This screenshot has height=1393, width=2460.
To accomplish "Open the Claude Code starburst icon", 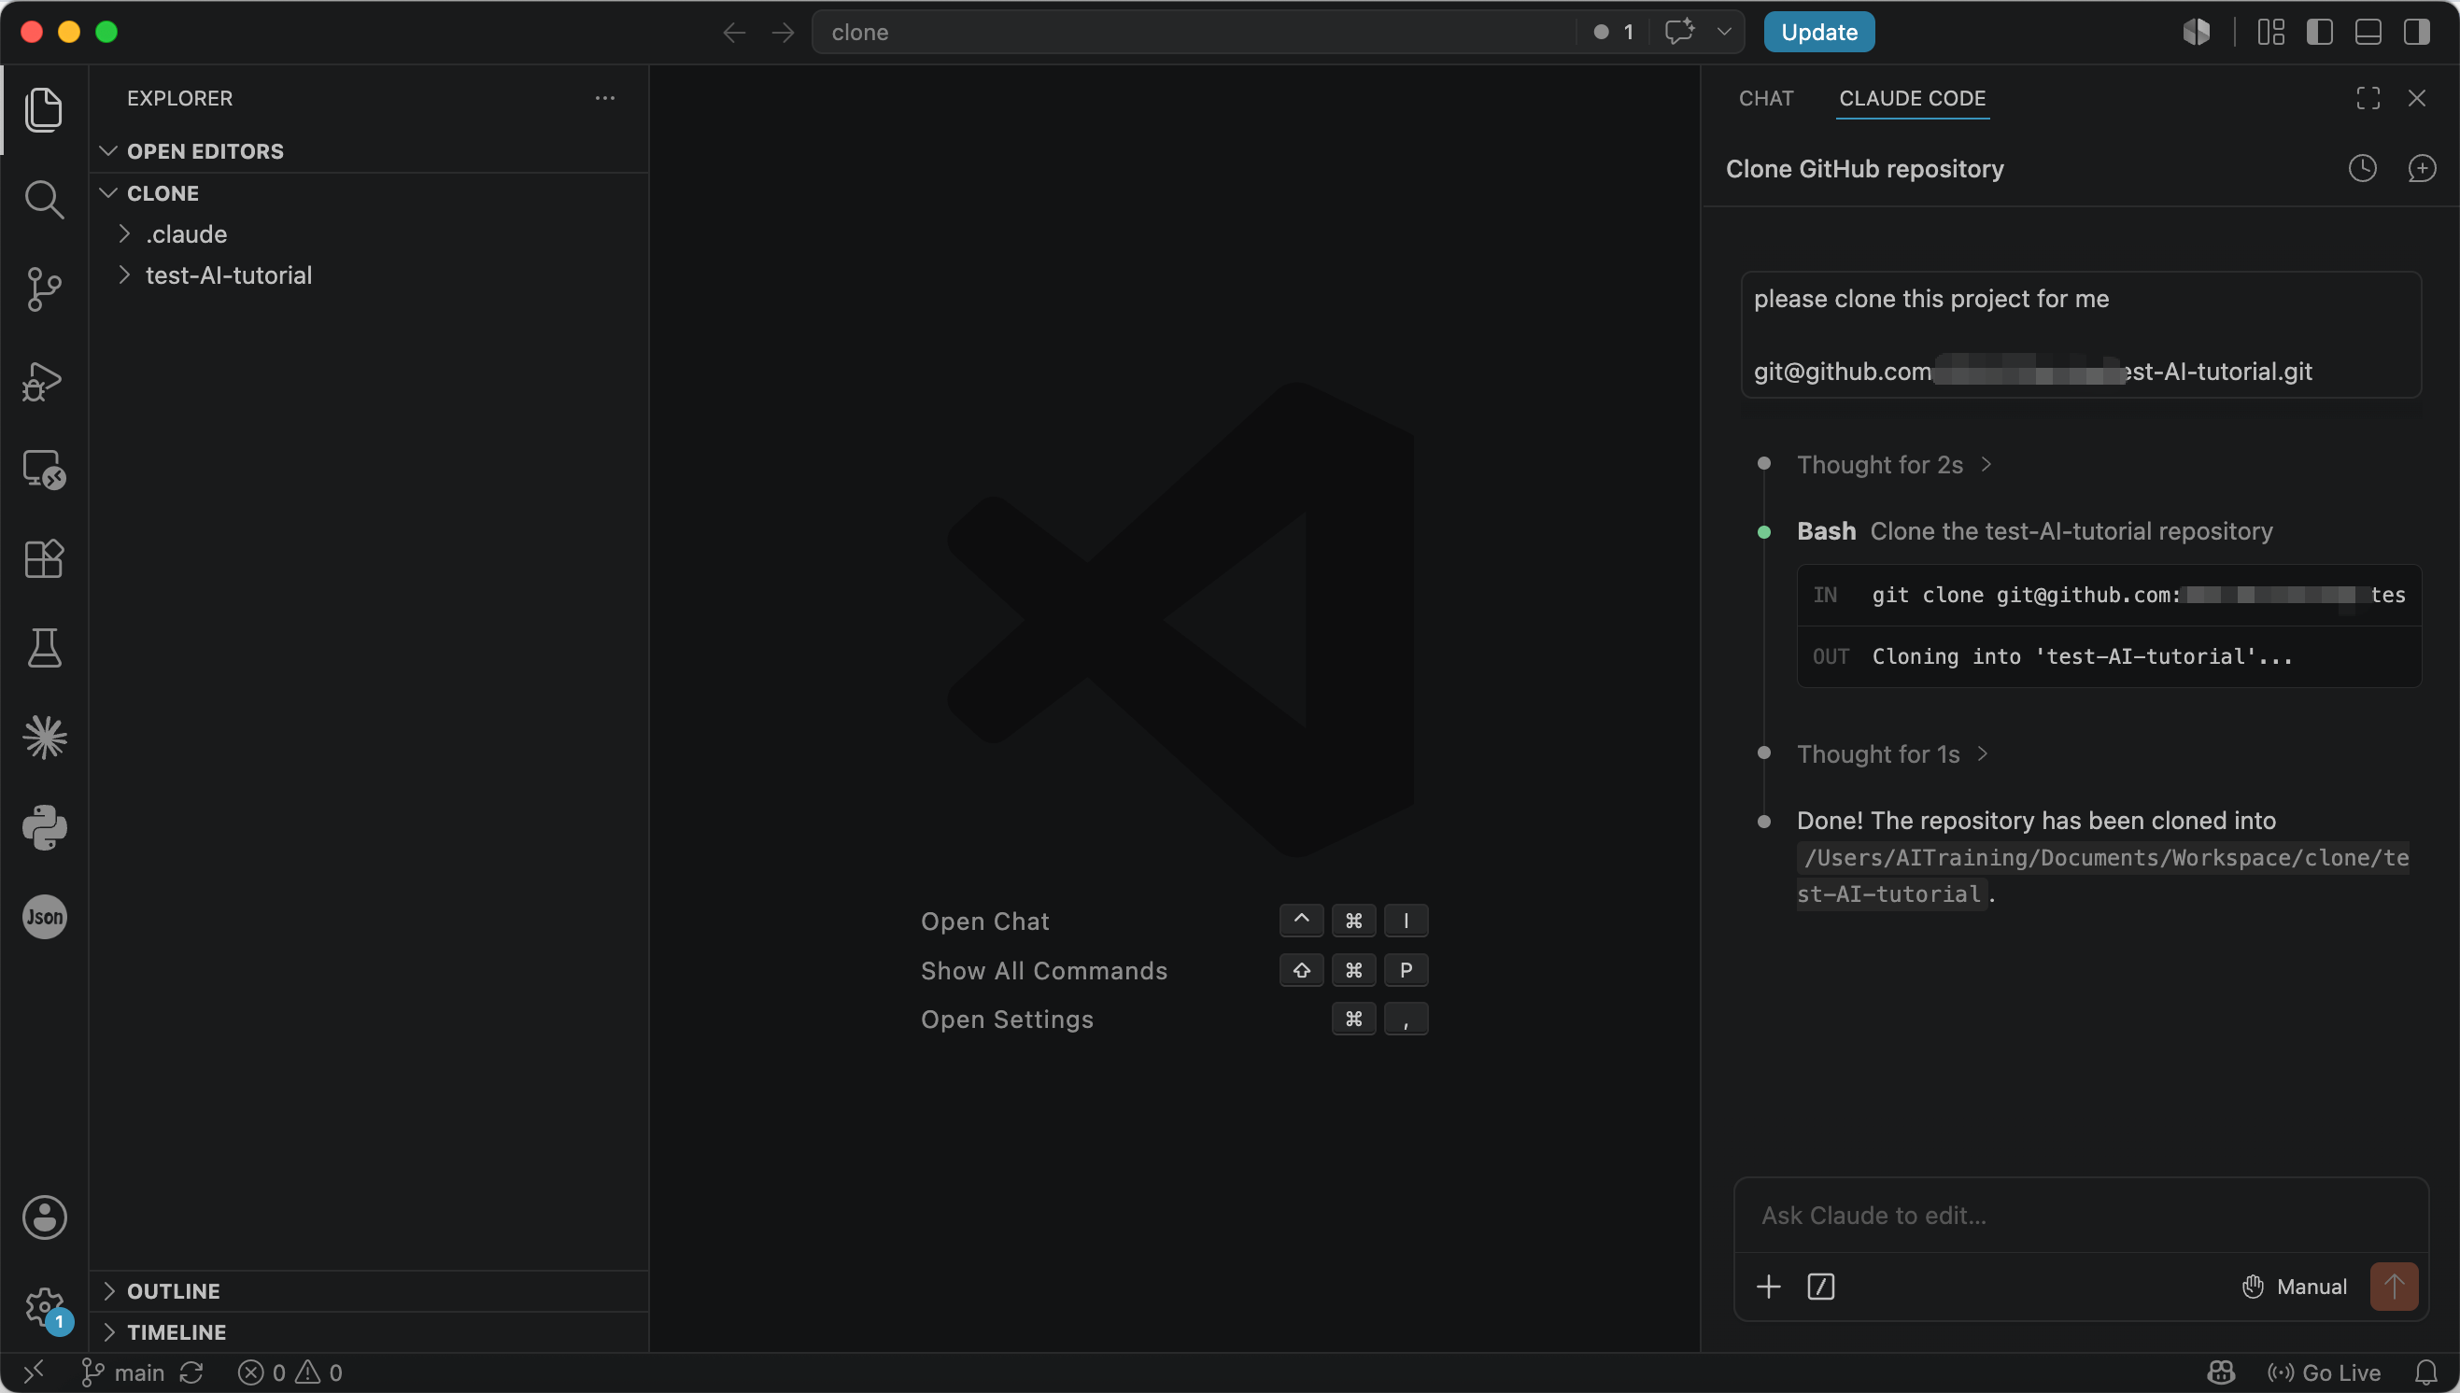I will pos(44,738).
